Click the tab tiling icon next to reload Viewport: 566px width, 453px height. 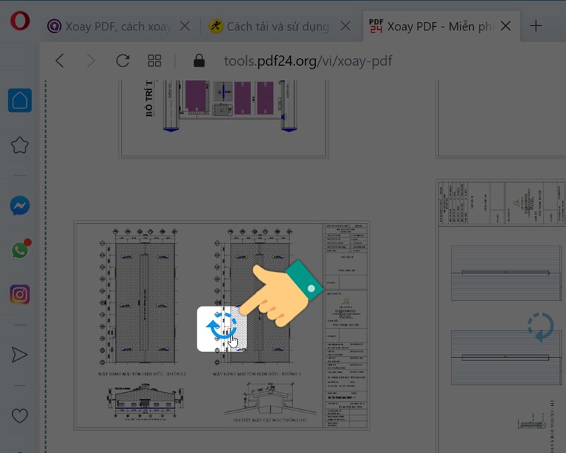point(153,61)
